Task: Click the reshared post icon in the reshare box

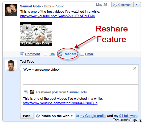Action: [x=26, y=92]
